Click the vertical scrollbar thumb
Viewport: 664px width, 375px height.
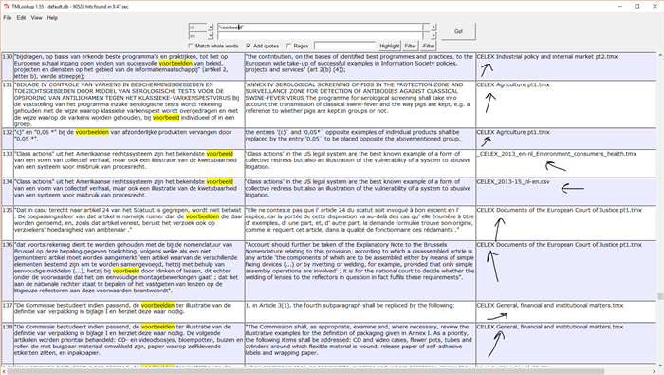pos(660,296)
